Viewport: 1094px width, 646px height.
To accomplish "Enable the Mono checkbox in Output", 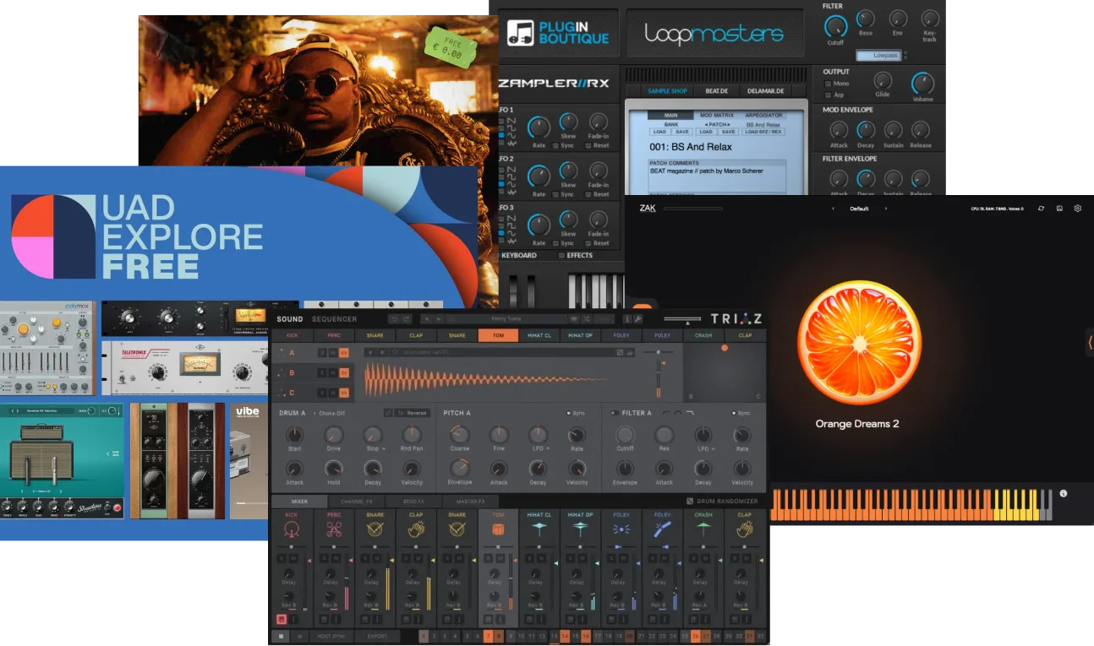I will point(828,84).
